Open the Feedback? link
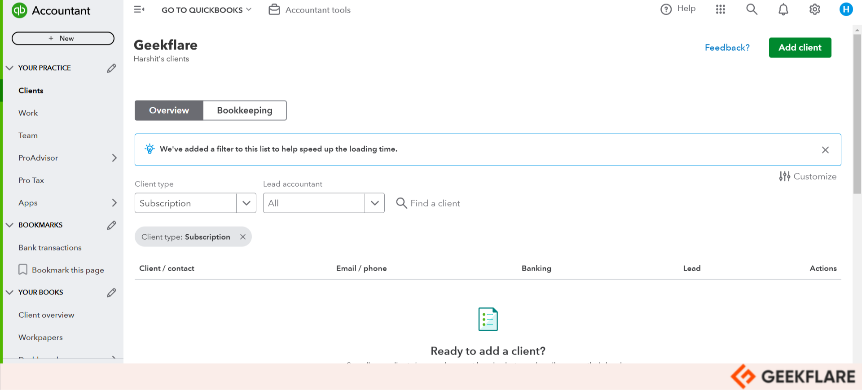 point(727,48)
